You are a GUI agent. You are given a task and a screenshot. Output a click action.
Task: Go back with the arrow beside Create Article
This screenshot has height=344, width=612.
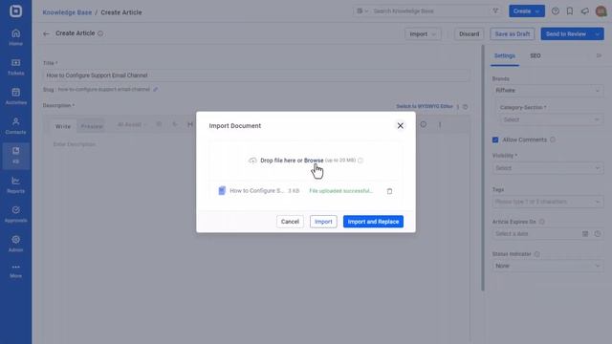pyautogui.click(x=46, y=34)
